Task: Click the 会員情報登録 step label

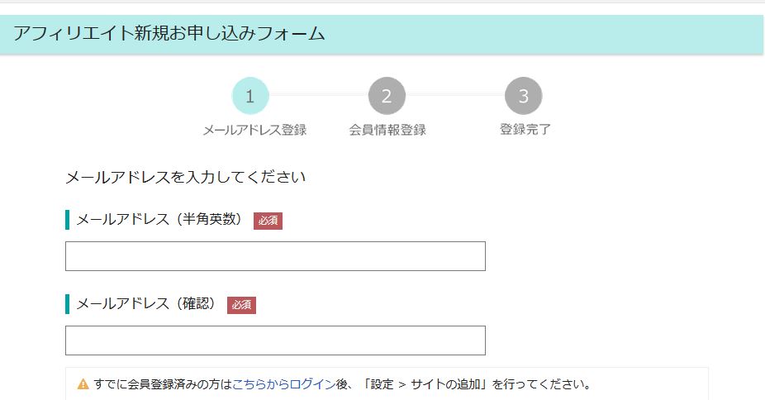Action: click(x=387, y=130)
